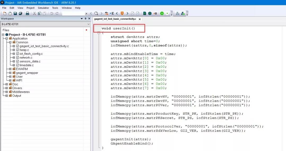Click Debug without Downloading icon

167,13
